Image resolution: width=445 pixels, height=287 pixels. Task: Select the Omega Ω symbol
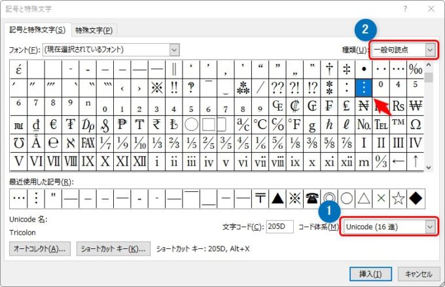(415, 124)
